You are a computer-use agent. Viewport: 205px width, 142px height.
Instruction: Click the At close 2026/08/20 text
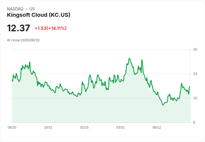pos(23,40)
